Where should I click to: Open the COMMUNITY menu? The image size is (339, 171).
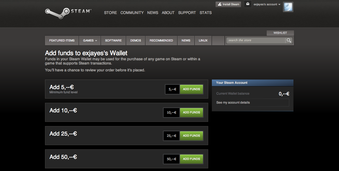132,13
